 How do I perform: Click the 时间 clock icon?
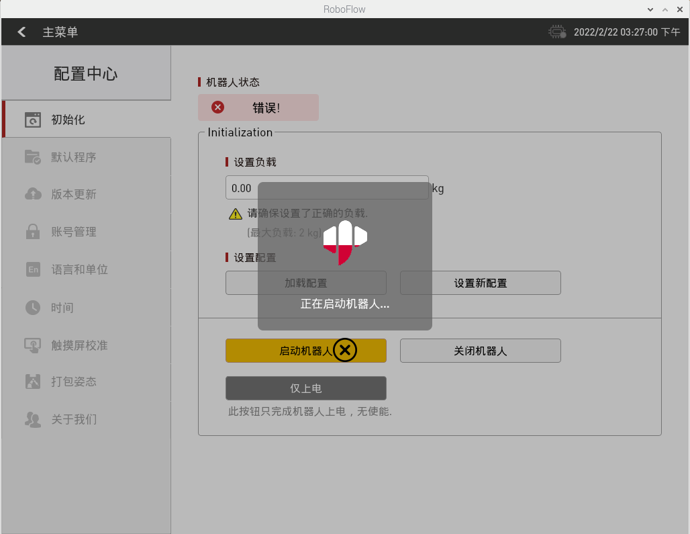pos(33,308)
